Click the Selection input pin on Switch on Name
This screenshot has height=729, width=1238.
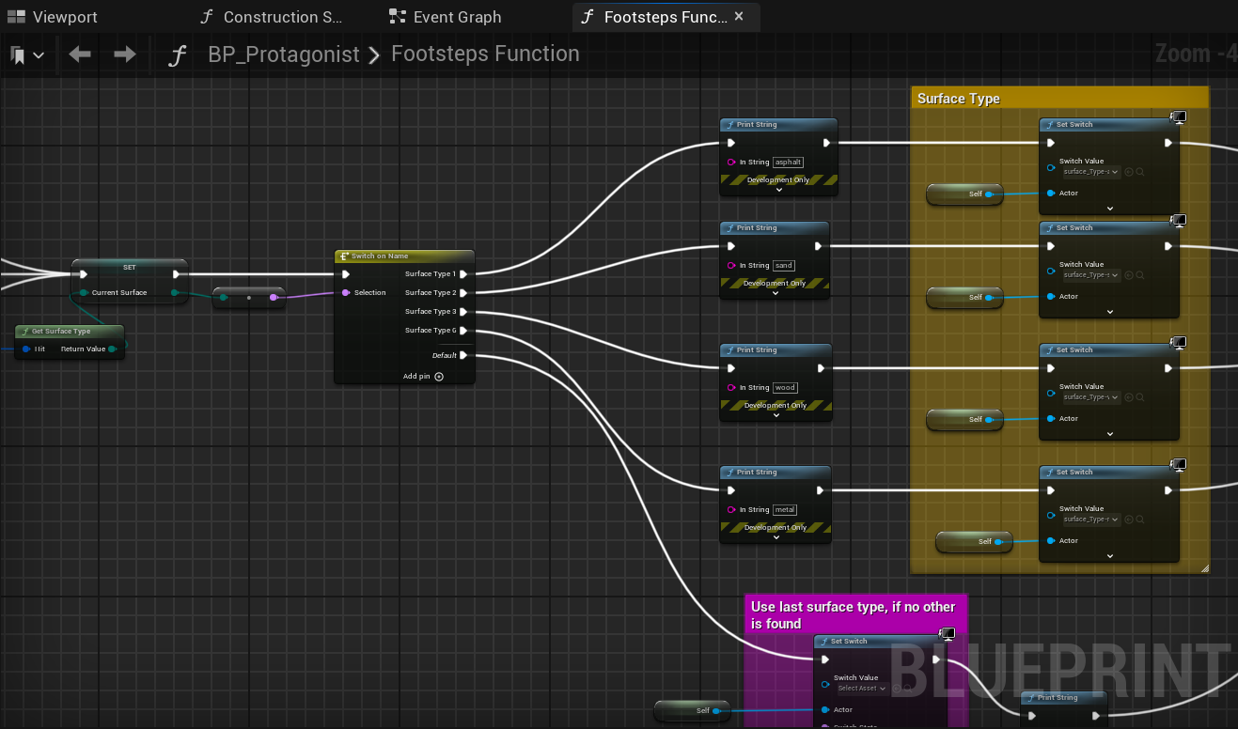[346, 293]
